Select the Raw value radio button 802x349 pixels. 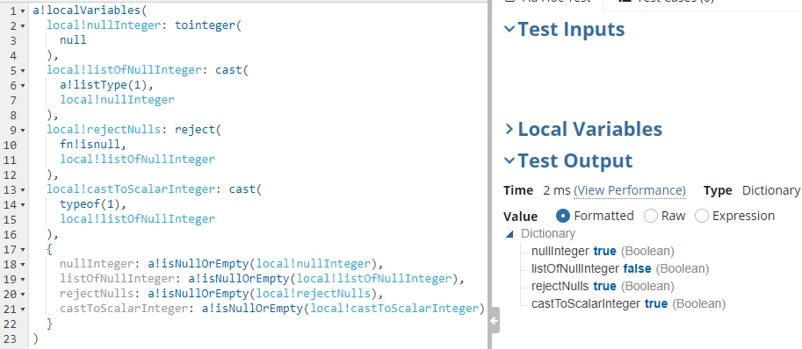(651, 216)
